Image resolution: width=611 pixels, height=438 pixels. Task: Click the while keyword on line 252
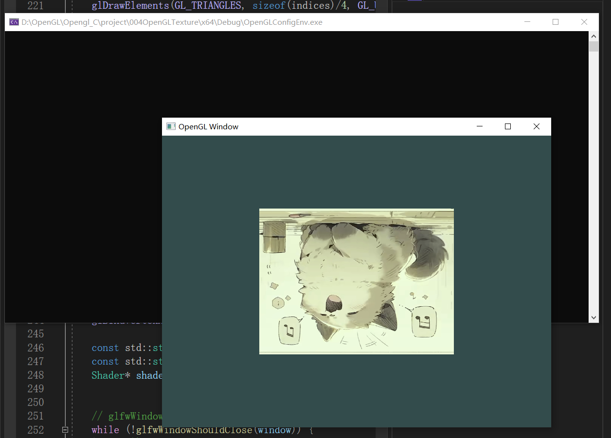[x=105, y=430]
